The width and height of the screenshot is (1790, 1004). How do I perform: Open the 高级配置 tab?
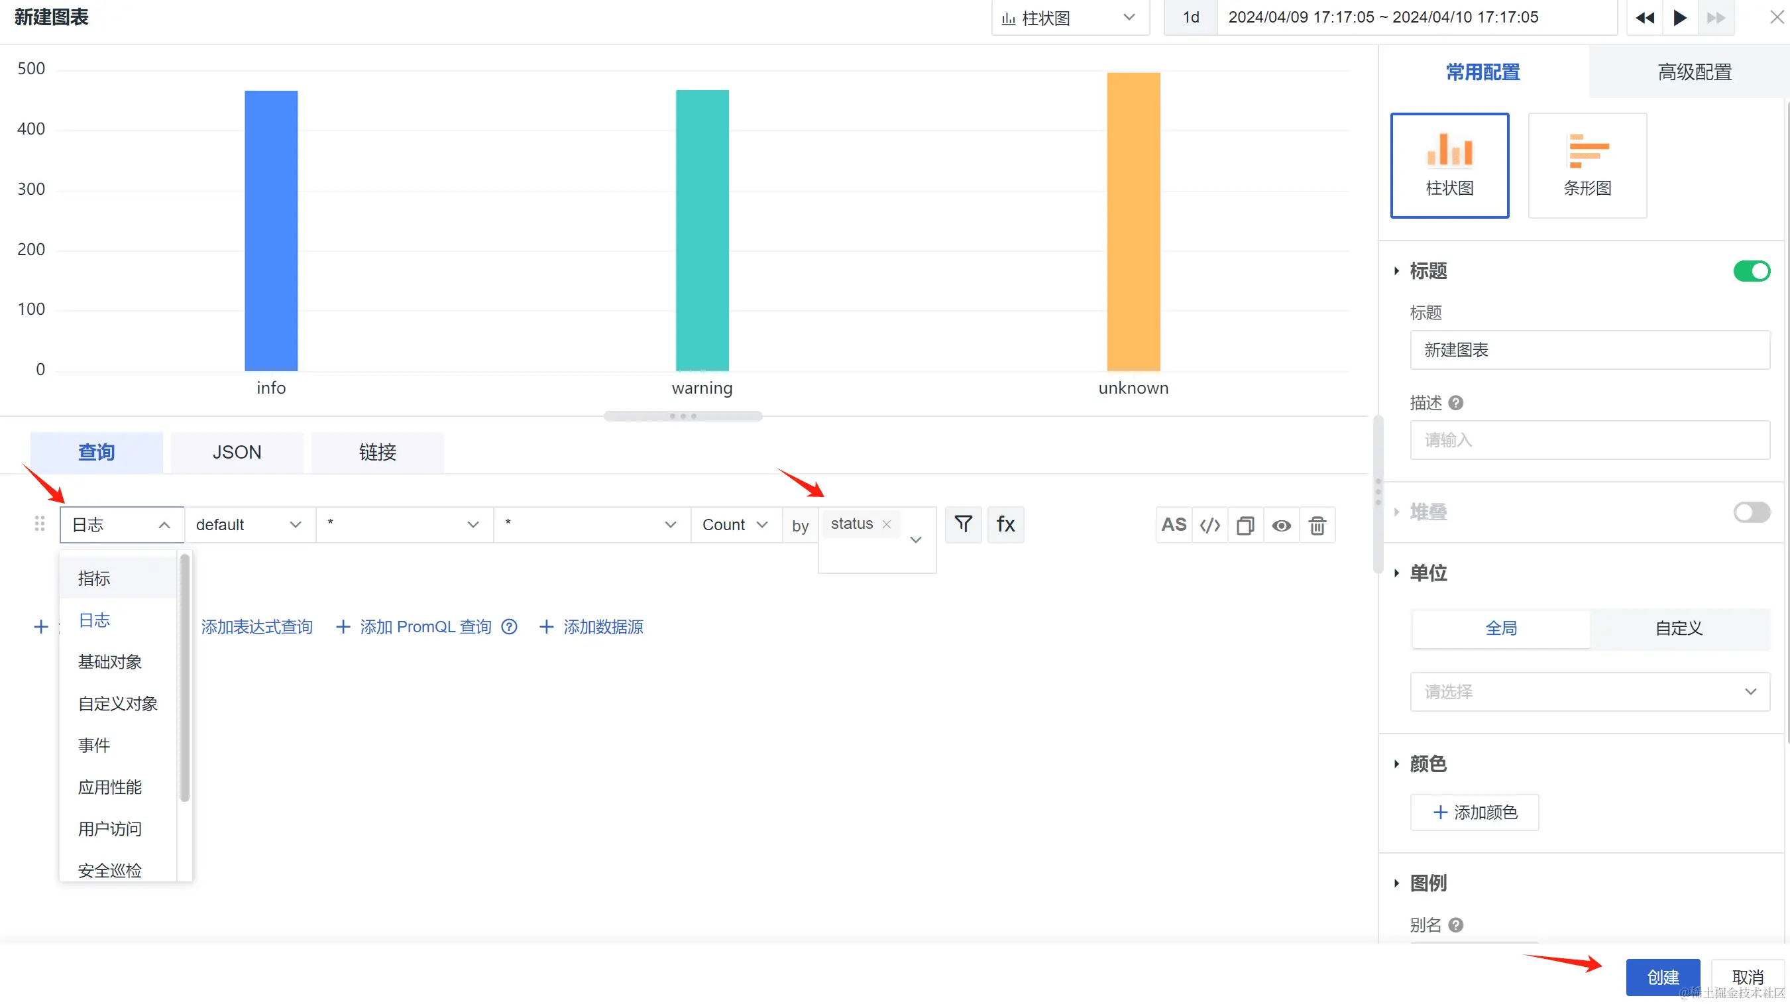pos(1694,72)
